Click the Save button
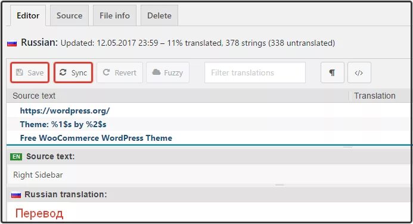The height and width of the screenshot is (224, 413). click(30, 72)
